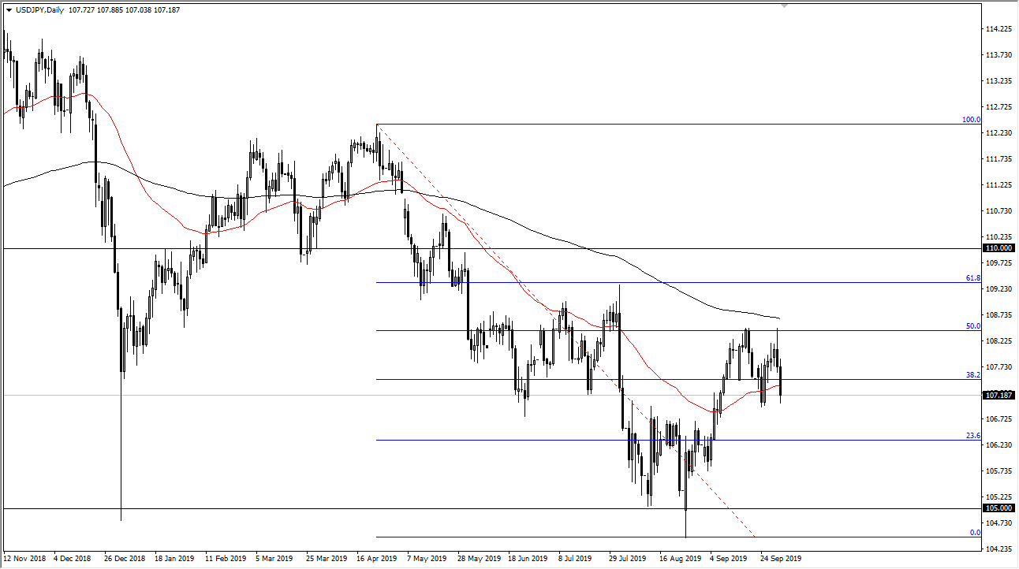Click the Fibonacci 100.0 level label
The width and height of the screenshot is (1019, 569).
[971, 120]
